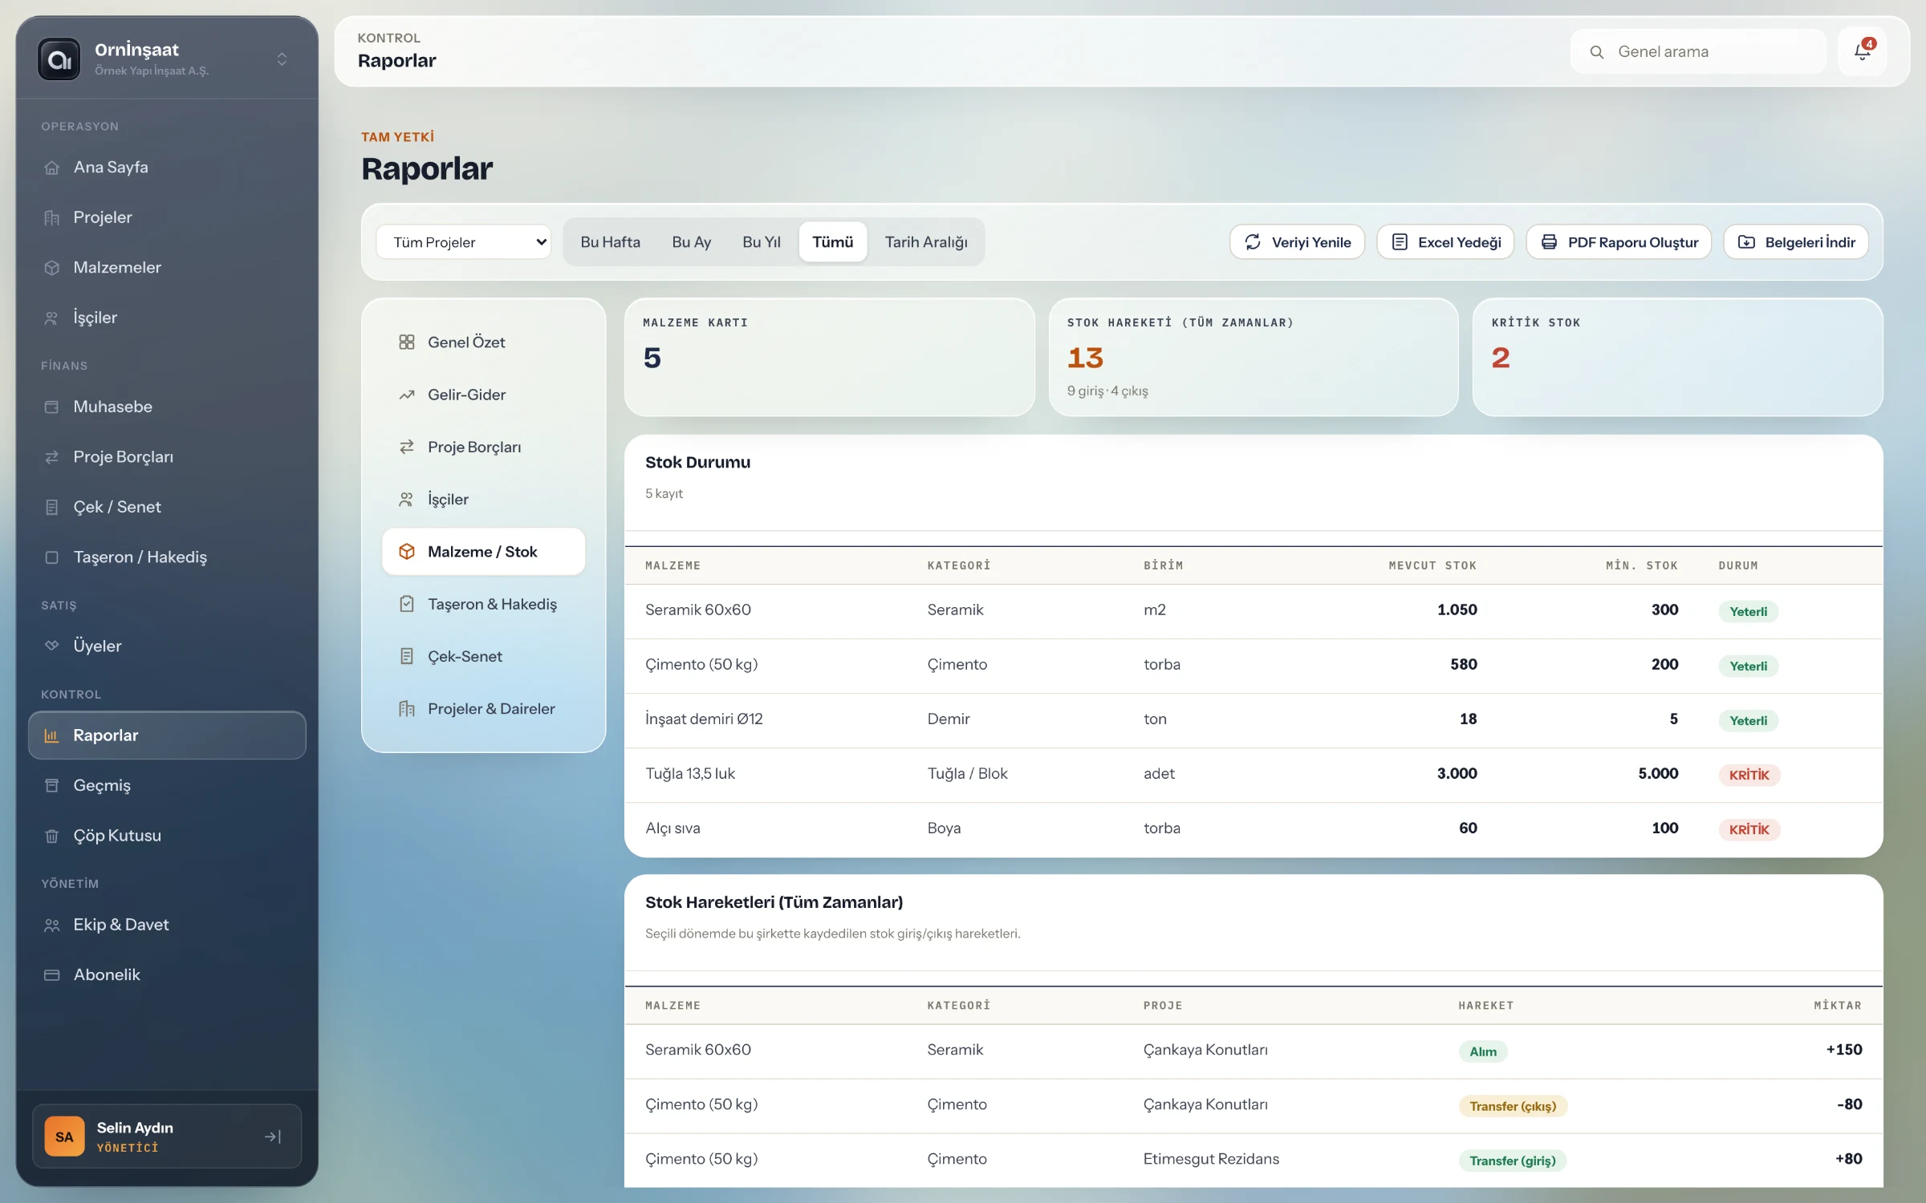
Task: Click the Belgeleri İndir button
Action: pyautogui.click(x=1796, y=242)
